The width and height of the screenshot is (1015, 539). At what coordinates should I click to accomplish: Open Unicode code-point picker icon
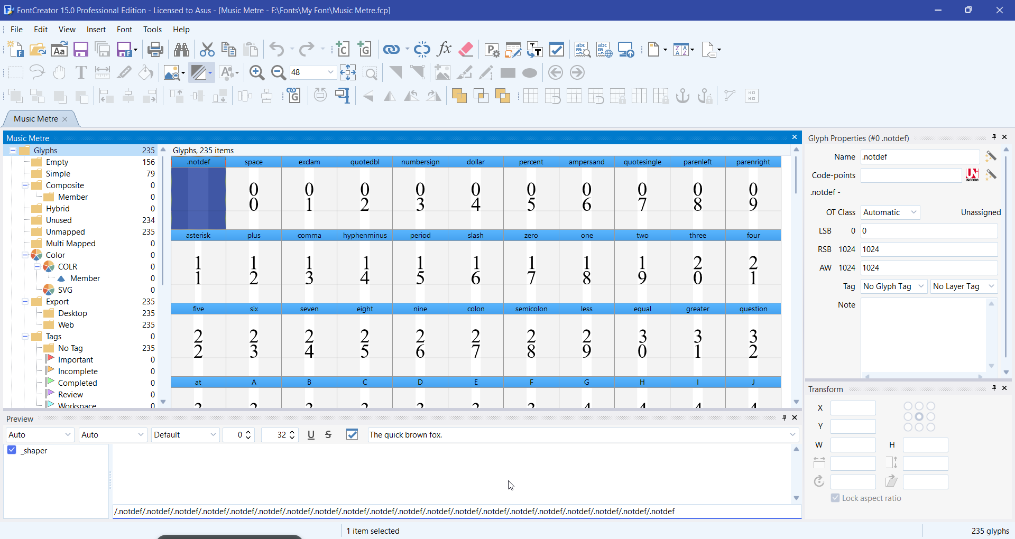pyautogui.click(x=972, y=175)
